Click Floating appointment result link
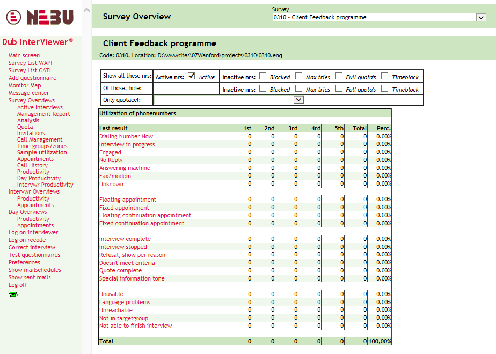This screenshot has width=496, height=354. pos(128,200)
